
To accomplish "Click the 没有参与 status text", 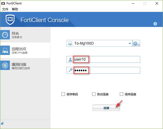I will pos(17,37).
